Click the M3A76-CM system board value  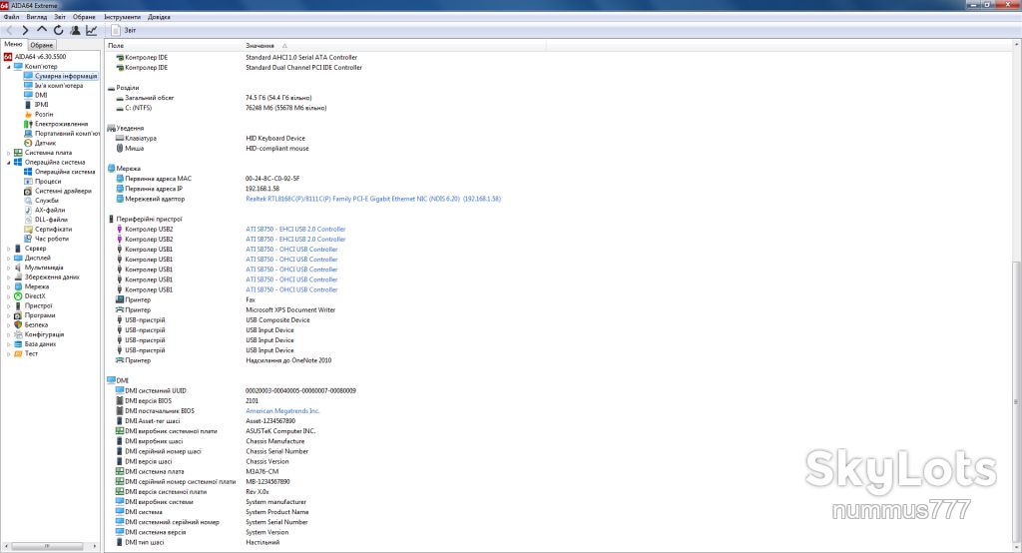[261, 471]
